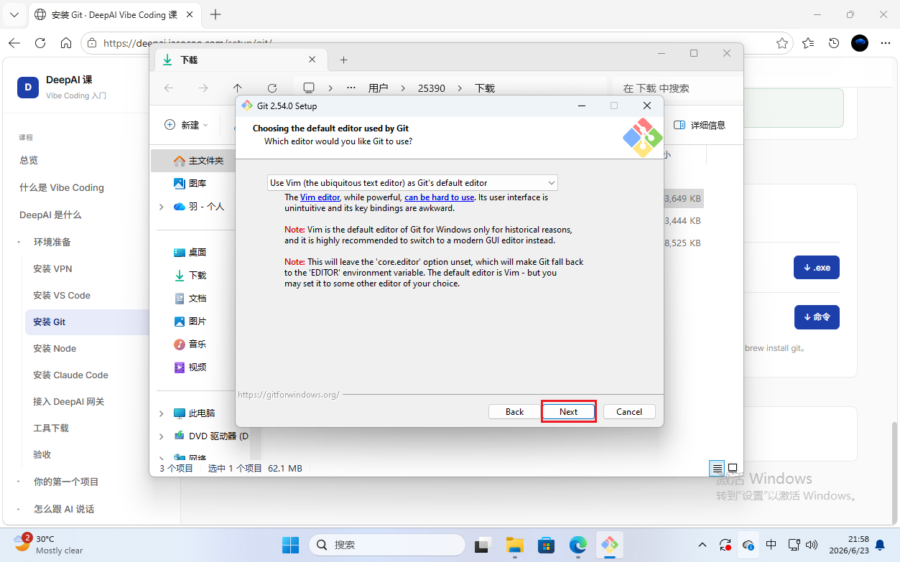Viewport: 900px width, 562px height.
Task: Open 工具下载 lesson
Action: coord(51,428)
